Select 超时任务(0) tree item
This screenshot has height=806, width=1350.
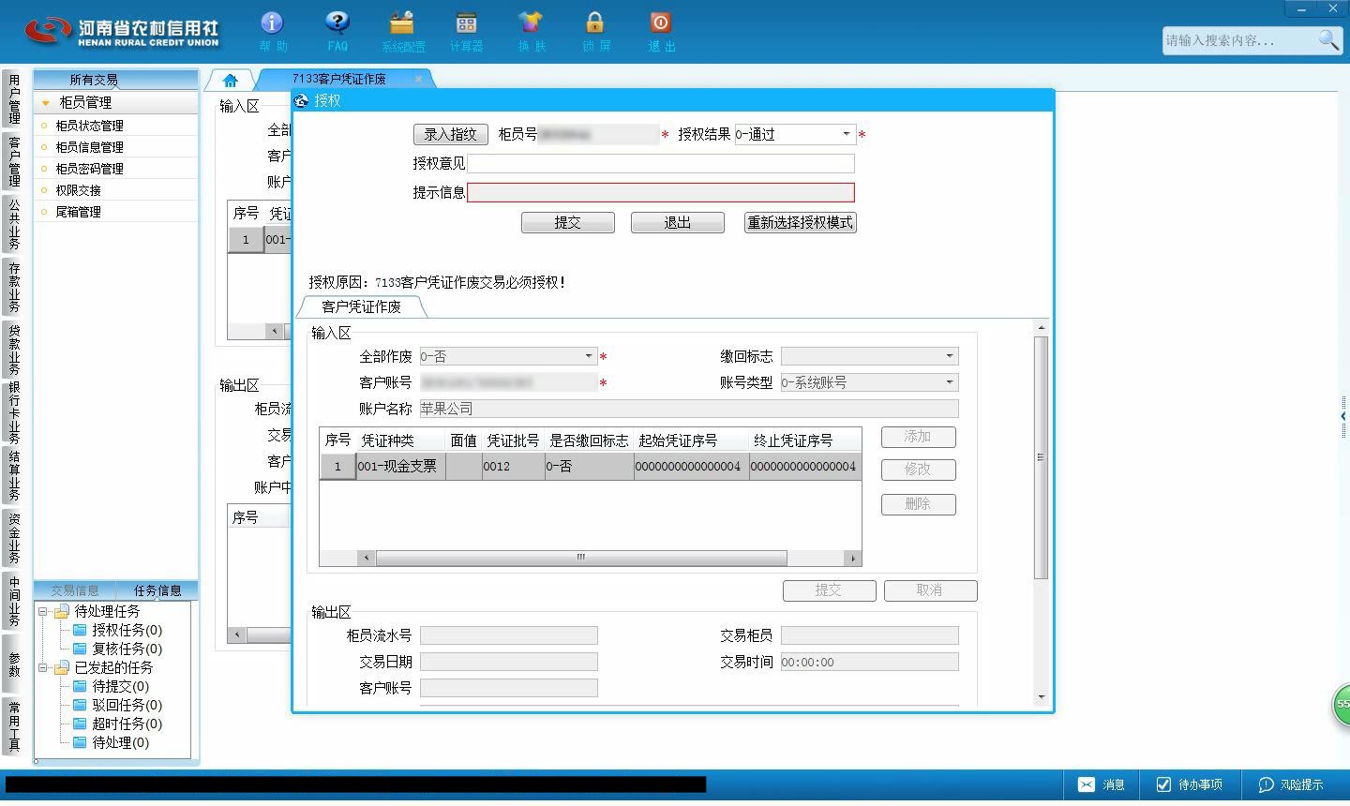point(127,724)
